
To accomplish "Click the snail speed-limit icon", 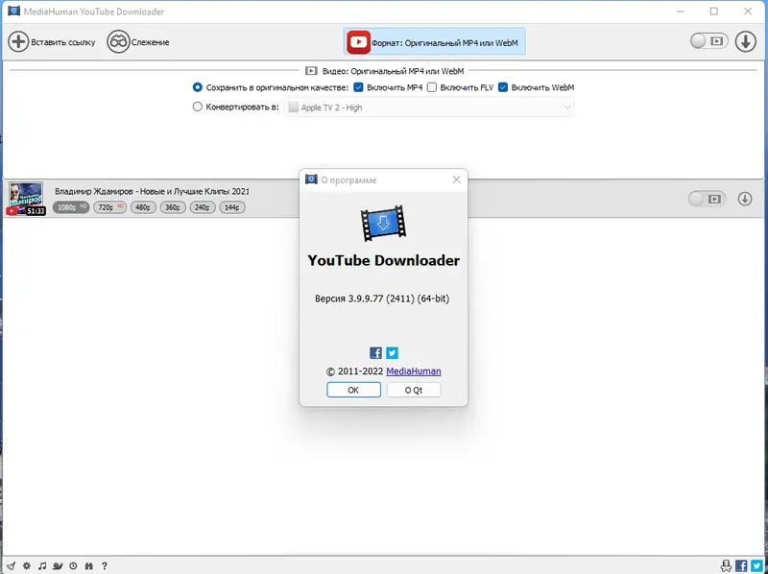I will click(x=58, y=566).
